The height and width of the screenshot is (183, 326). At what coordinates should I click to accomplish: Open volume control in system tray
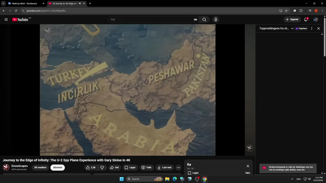click(309, 179)
